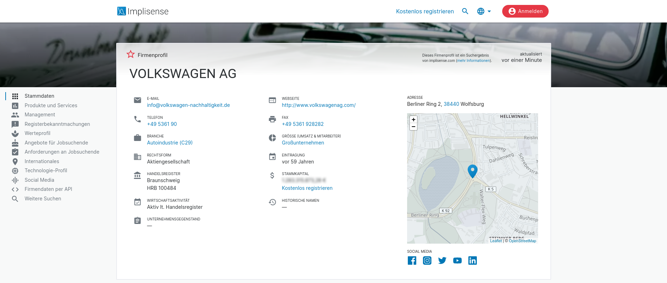The height and width of the screenshot is (283, 667).
Task: Click the postal code 38440 link
Action: pyautogui.click(x=451, y=104)
